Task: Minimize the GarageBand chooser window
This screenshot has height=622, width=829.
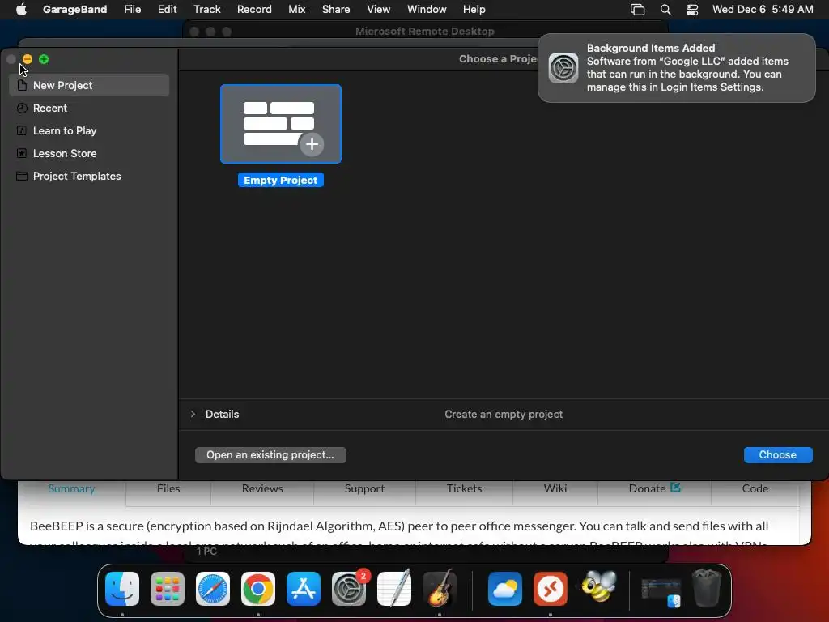Action: [x=28, y=59]
